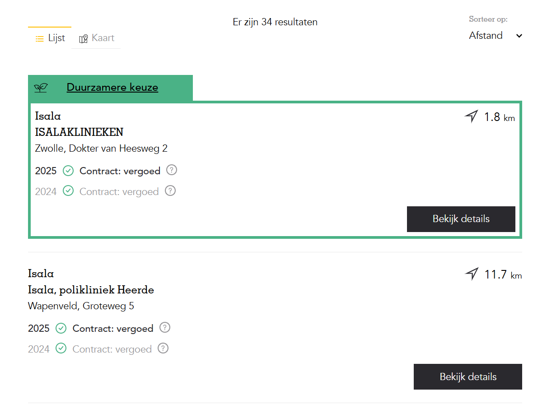This screenshot has height=409, width=547.
Task: Switch to the Lijst view tab
Action: tap(50, 38)
